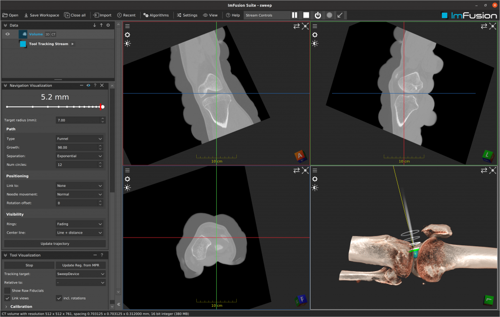Toggle visibility eye of Volume data
This screenshot has width=500, height=317.
point(8,34)
